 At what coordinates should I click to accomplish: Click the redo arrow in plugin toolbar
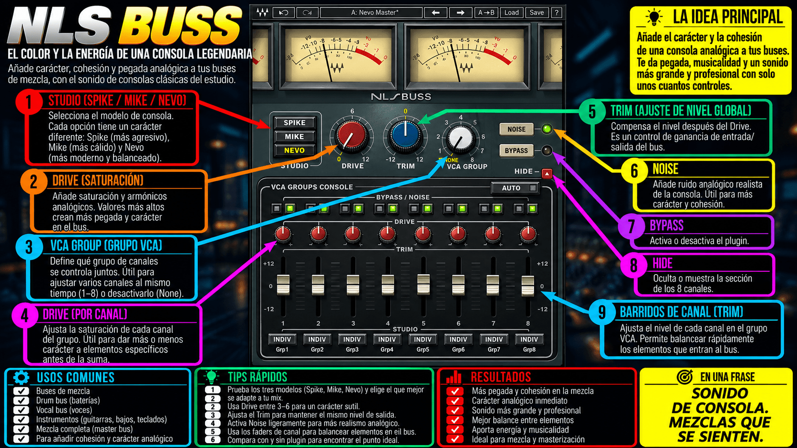(307, 13)
